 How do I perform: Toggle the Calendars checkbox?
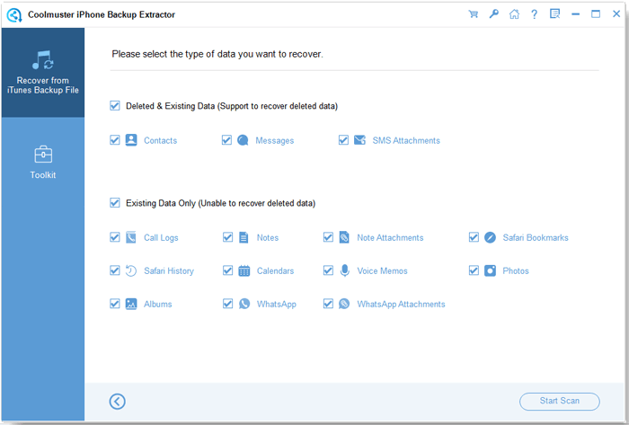pyautogui.click(x=227, y=270)
